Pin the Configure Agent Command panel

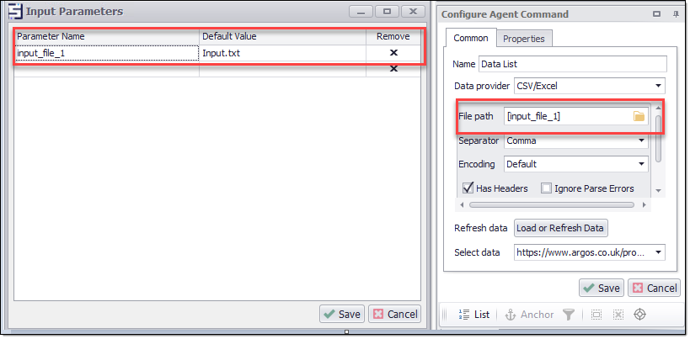(x=676, y=14)
